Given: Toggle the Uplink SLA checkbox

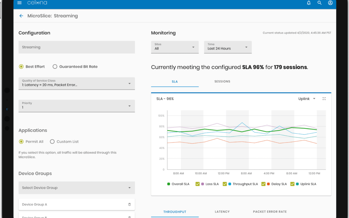Looking at the screenshot, I should click(292, 184).
